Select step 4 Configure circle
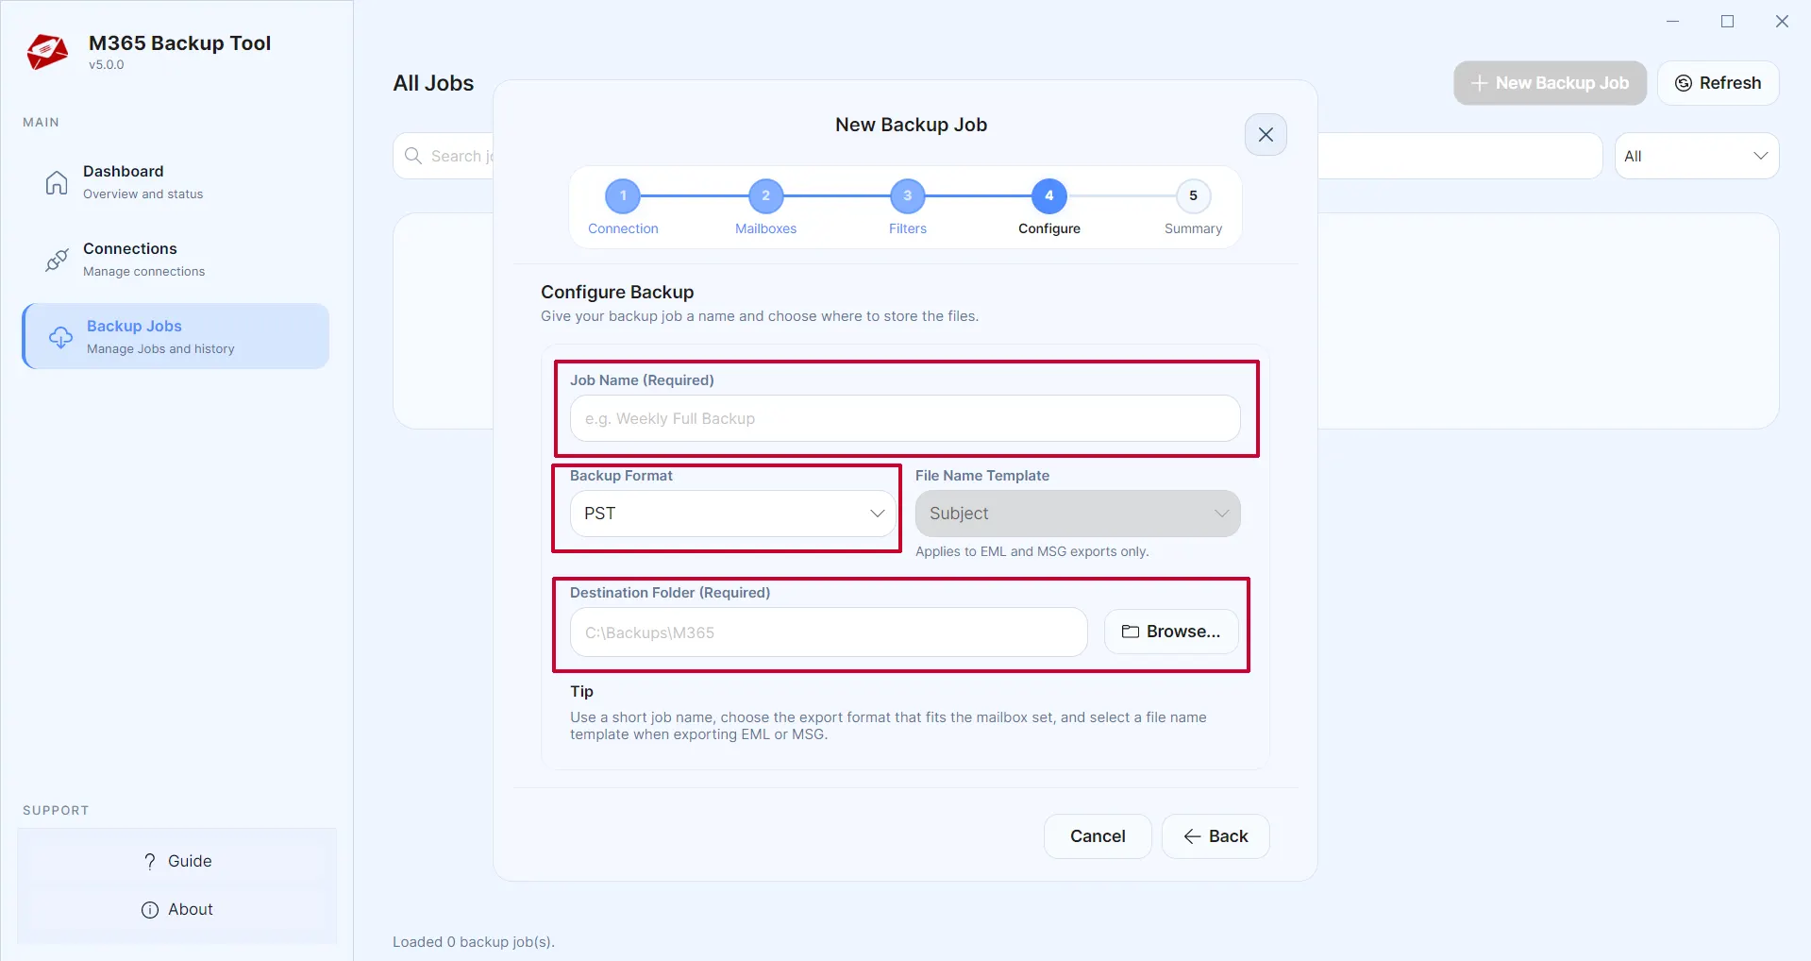The height and width of the screenshot is (961, 1811). click(x=1049, y=195)
